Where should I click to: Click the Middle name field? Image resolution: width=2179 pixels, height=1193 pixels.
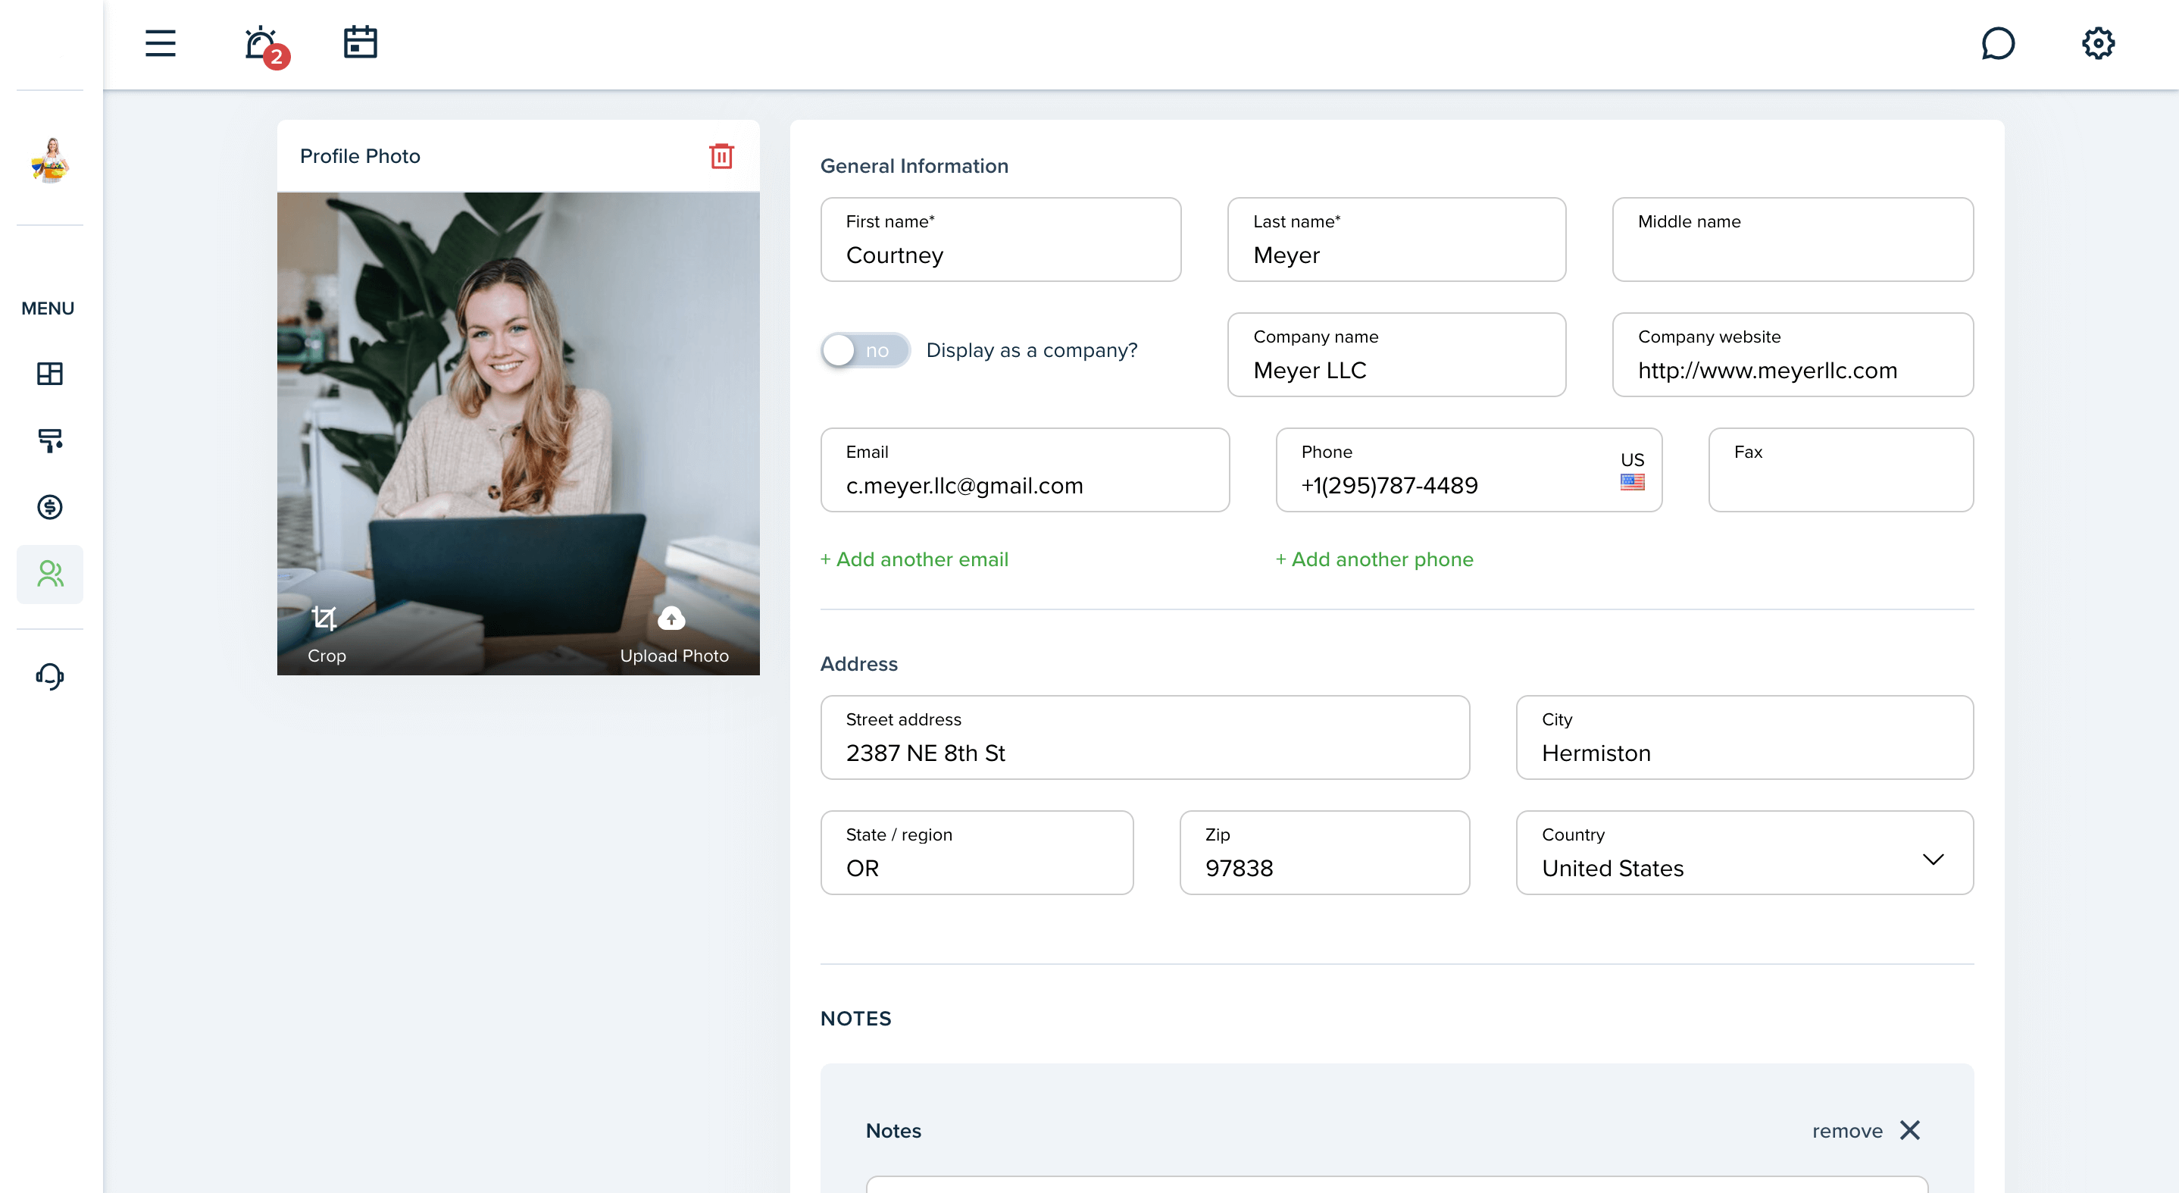pos(1793,240)
